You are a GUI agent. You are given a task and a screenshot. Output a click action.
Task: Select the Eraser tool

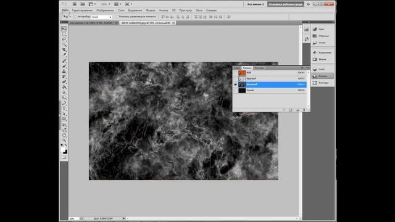[x=64, y=82]
